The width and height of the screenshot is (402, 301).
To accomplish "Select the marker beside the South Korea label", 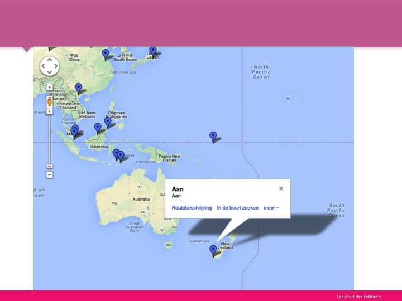I will (106, 55).
